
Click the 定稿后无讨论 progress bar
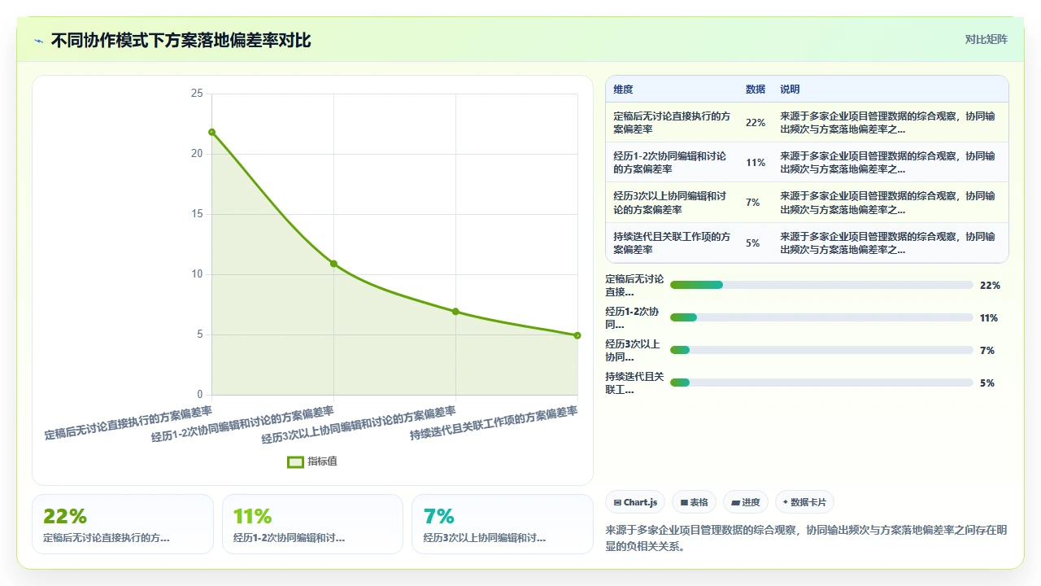click(821, 285)
